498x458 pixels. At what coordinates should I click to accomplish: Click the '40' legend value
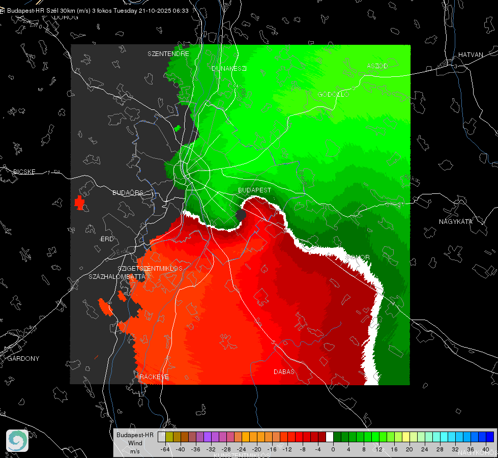click(486, 449)
